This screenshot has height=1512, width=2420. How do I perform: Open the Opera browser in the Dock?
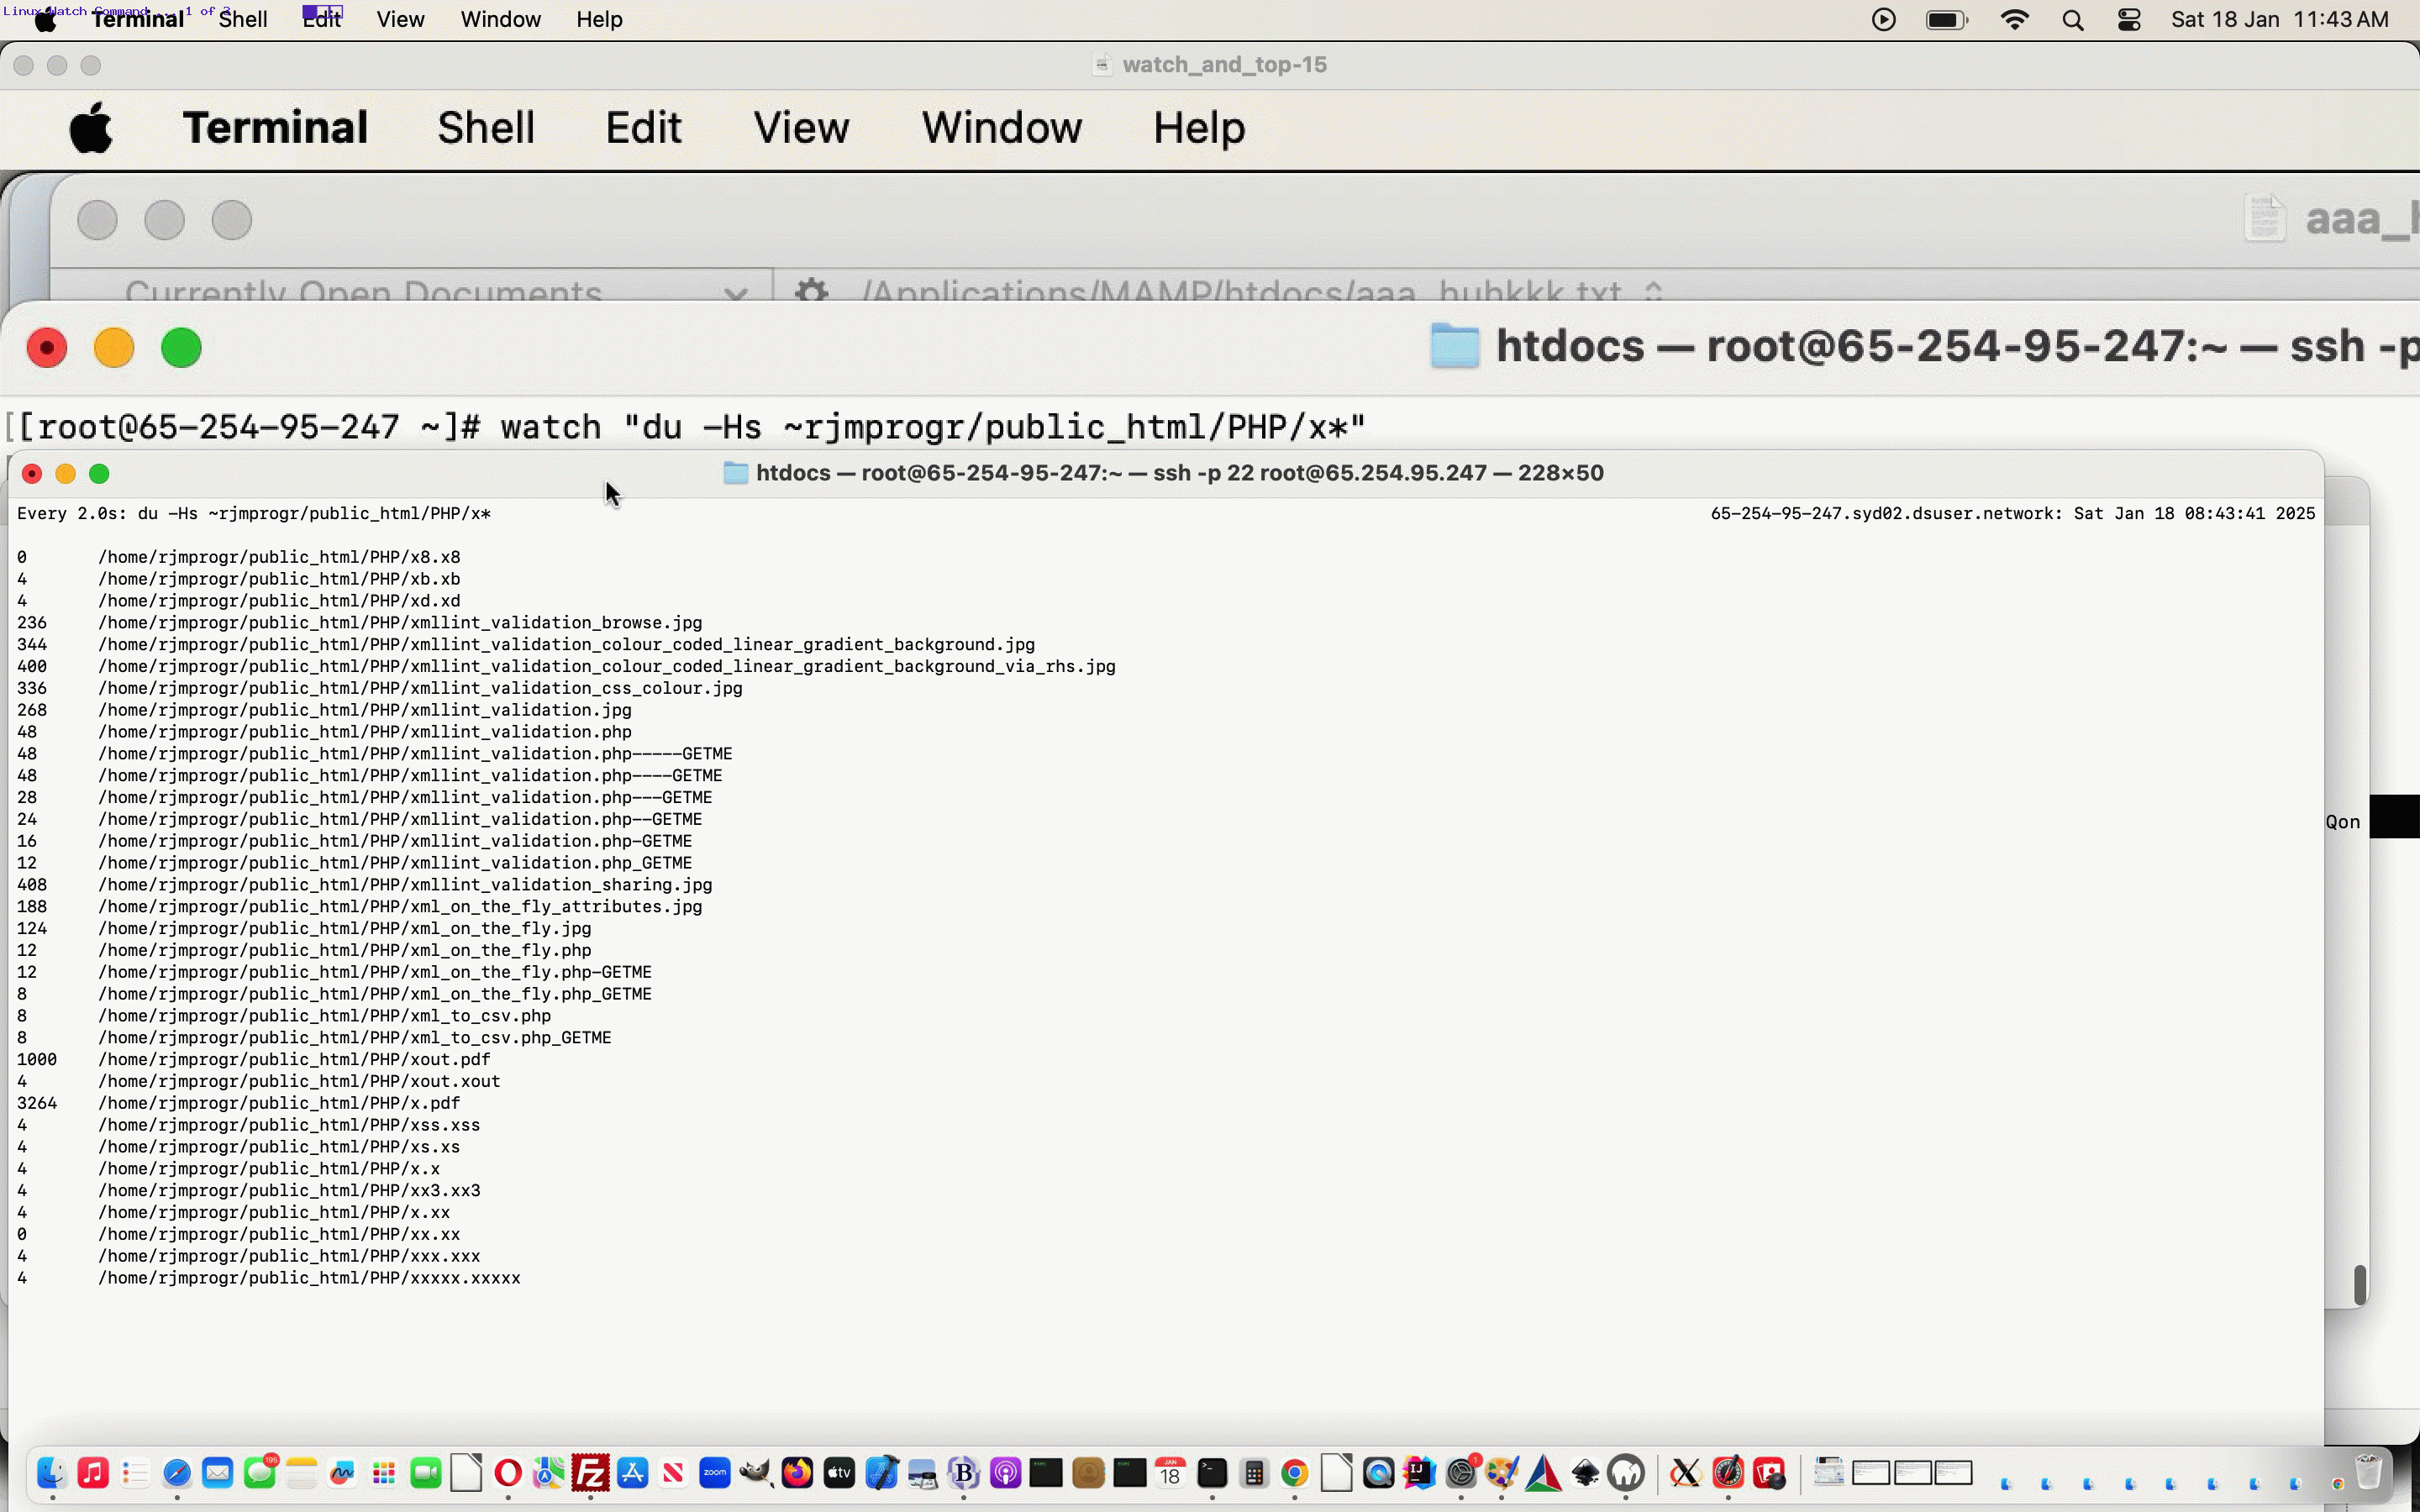(x=508, y=1473)
